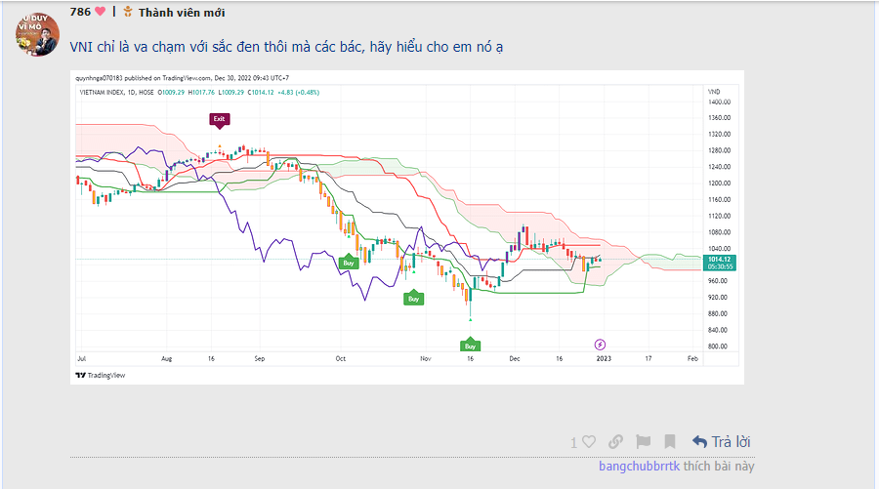Click the post text starting 'VNI chỉ là va chạm'
The width and height of the screenshot is (879, 489).
click(286, 47)
